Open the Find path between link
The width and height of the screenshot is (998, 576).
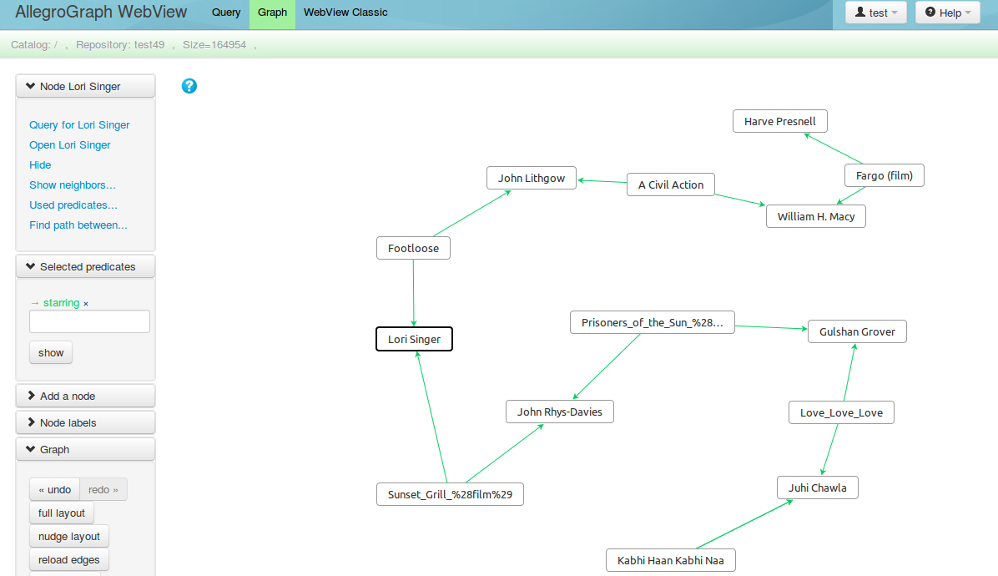tap(78, 225)
